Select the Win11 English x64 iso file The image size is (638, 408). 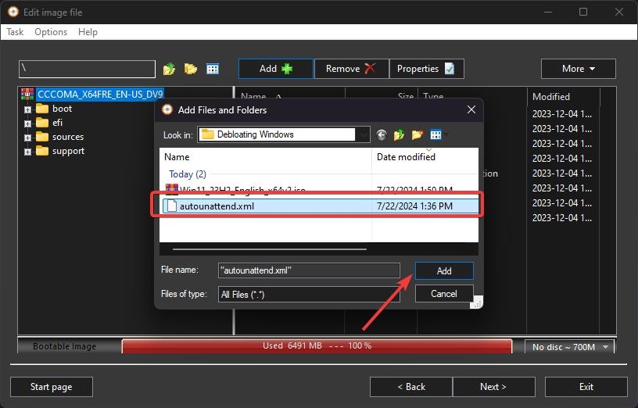(320, 190)
